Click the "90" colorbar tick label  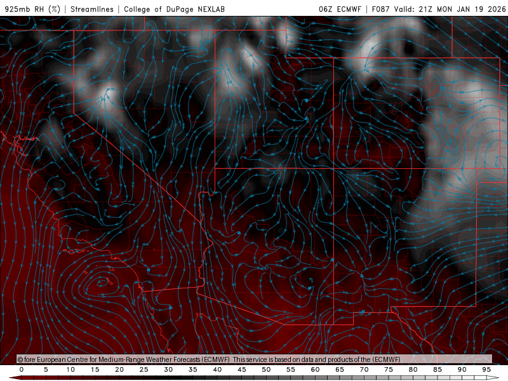(x=462, y=370)
